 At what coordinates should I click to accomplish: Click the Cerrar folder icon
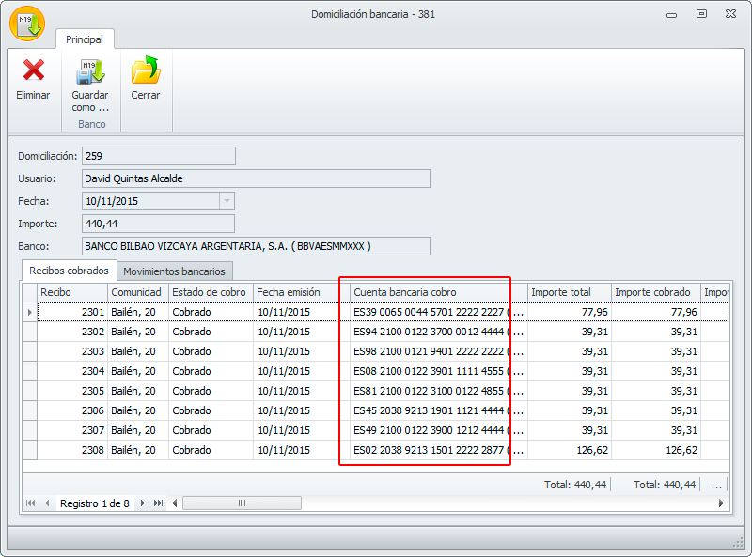(145, 70)
